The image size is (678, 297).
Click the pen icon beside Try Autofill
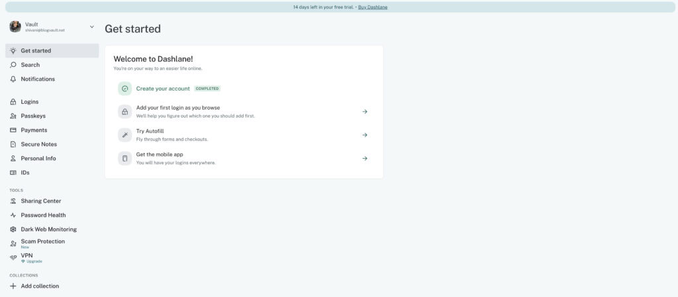tap(125, 135)
